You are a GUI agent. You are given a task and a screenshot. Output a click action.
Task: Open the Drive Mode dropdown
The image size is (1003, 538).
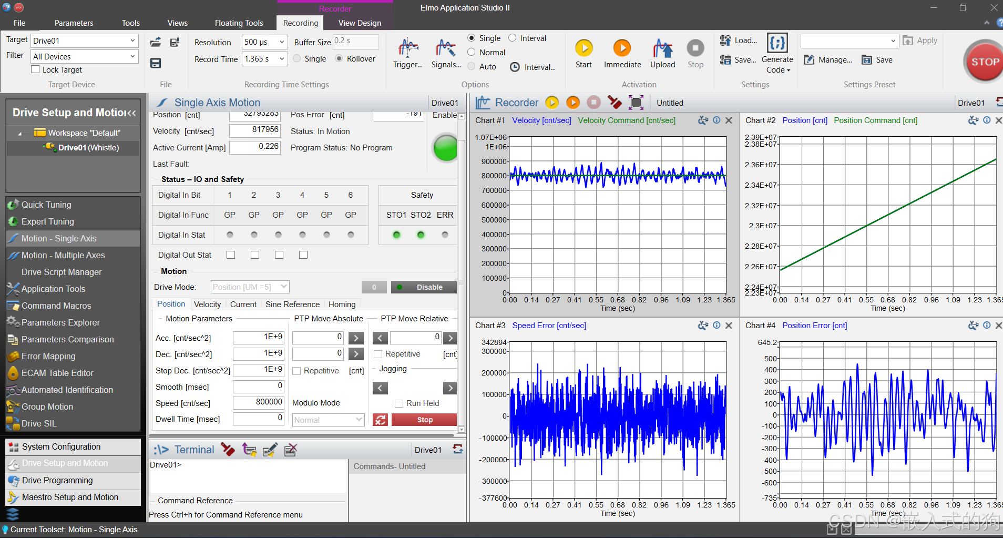tap(250, 287)
